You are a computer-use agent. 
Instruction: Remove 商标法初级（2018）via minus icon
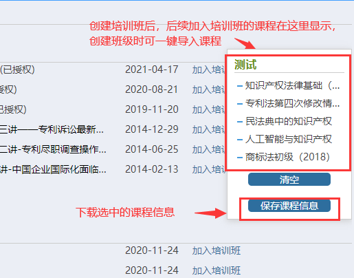coord(240,158)
